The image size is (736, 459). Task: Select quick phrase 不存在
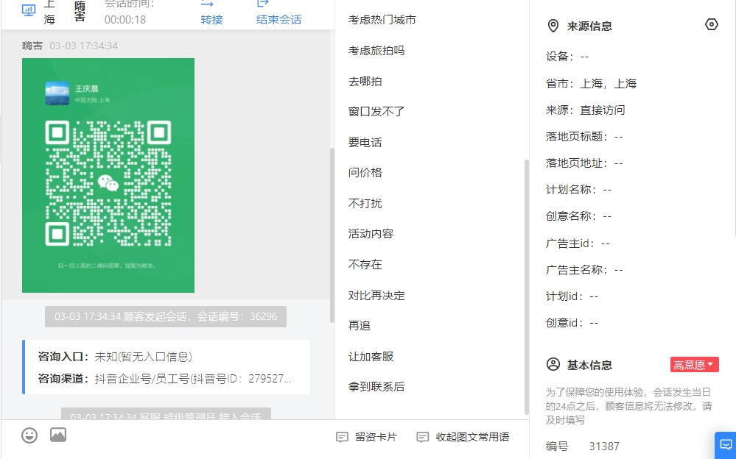(x=365, y=264)
